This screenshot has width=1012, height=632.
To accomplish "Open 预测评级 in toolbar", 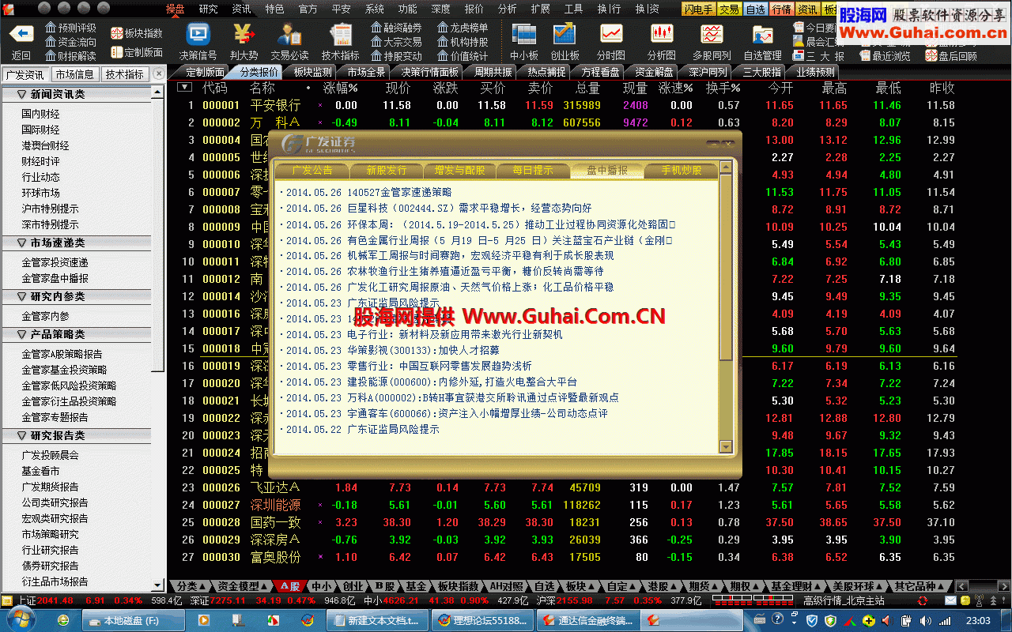I will (x=70, y=28).
